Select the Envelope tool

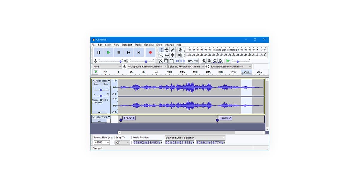pos(167,49)
